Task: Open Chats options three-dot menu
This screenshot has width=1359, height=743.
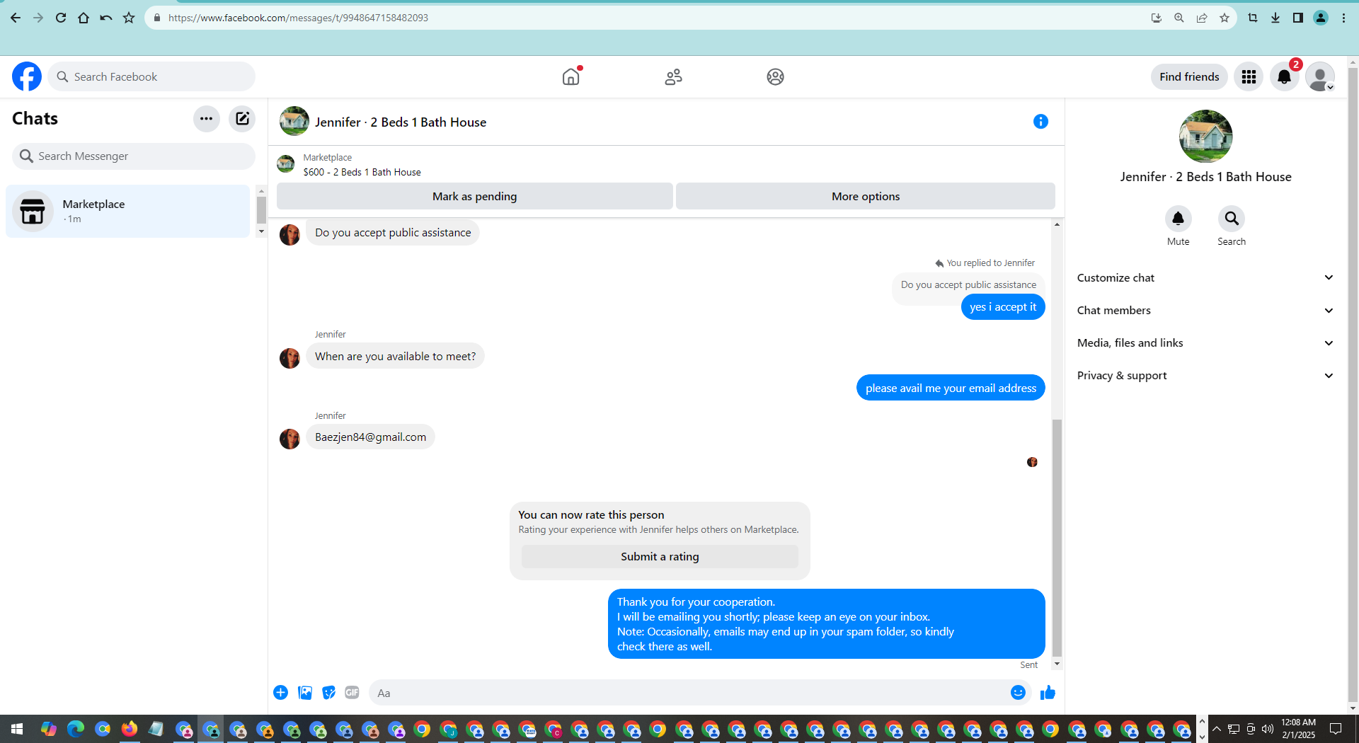Action: (x=207, y=119)
